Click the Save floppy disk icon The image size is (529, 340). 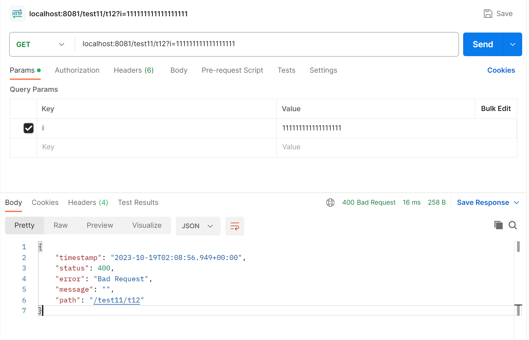point(488,14)
